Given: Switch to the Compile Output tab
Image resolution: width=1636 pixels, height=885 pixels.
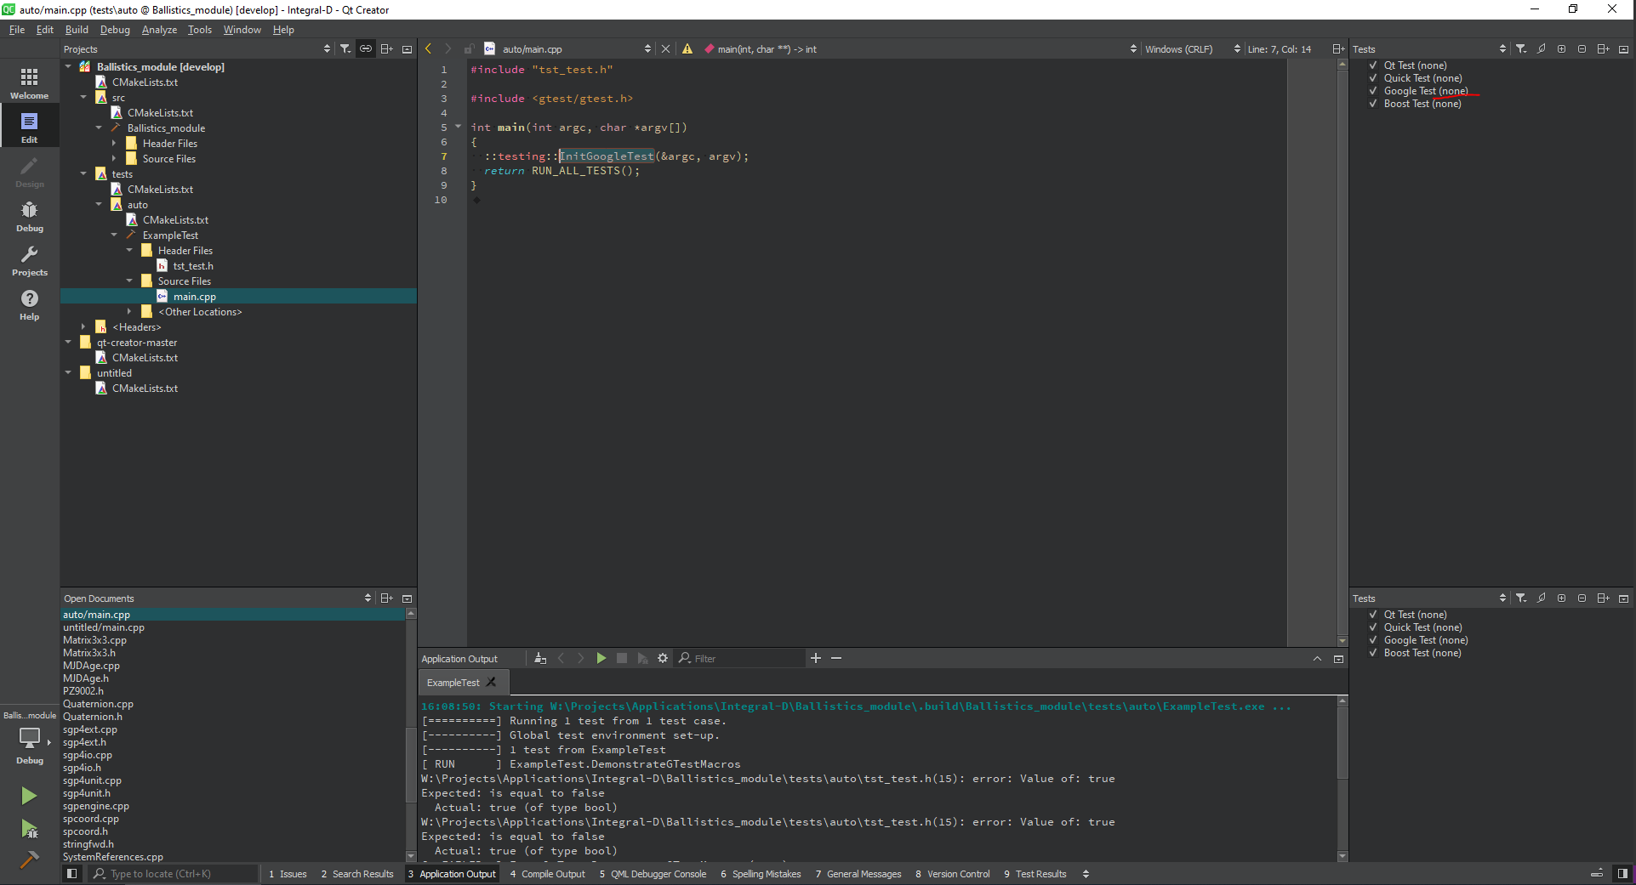Looking at the screenshot, I should tap(547, 874).
